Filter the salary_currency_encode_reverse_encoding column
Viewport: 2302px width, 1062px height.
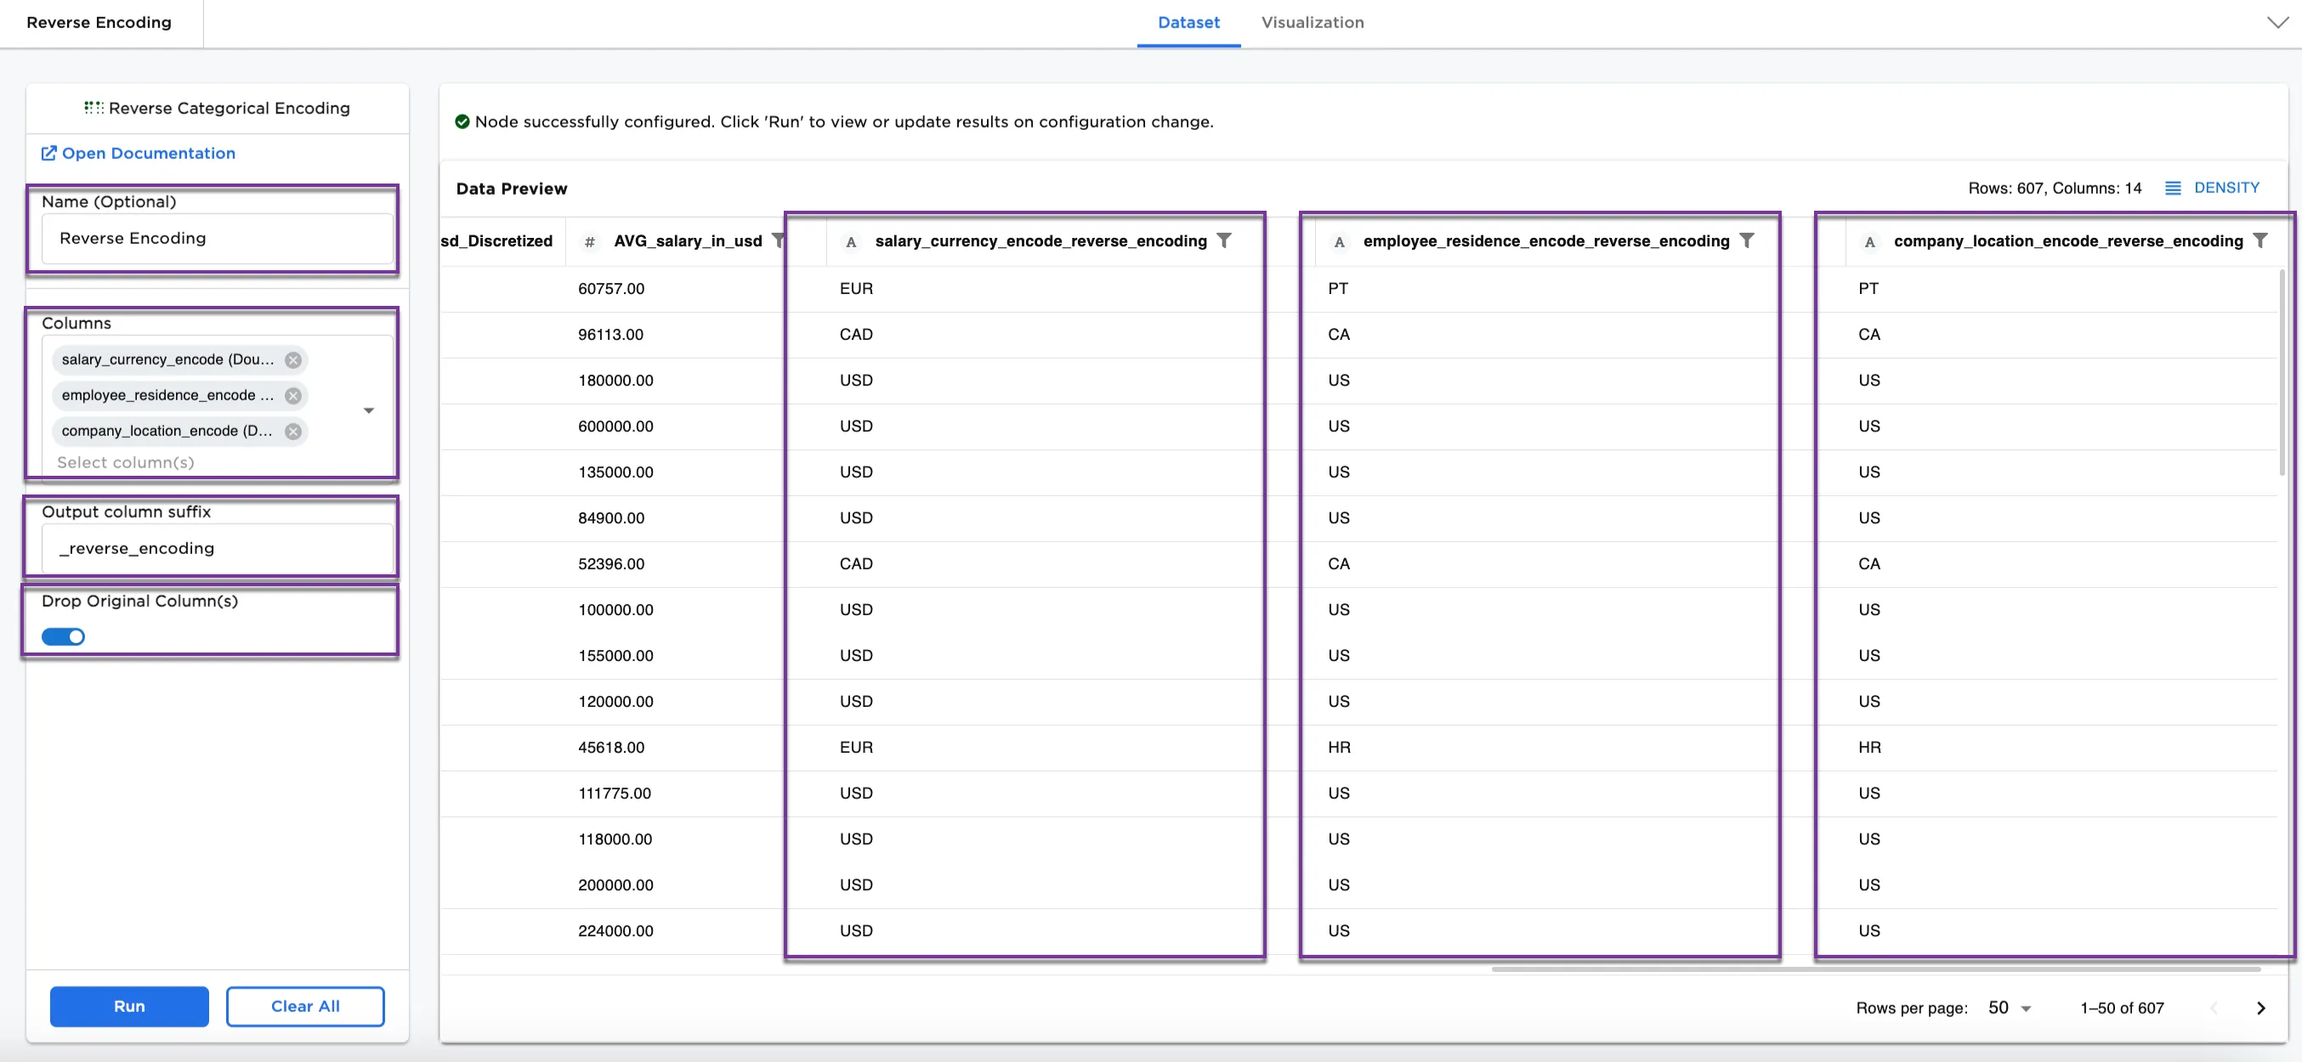(1224, 240)
